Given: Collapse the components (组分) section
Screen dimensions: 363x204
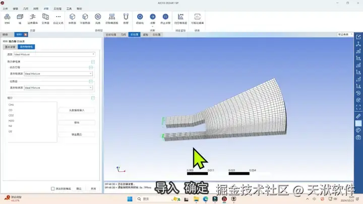Looking at the screenshot, I should (x=93, y=98).
